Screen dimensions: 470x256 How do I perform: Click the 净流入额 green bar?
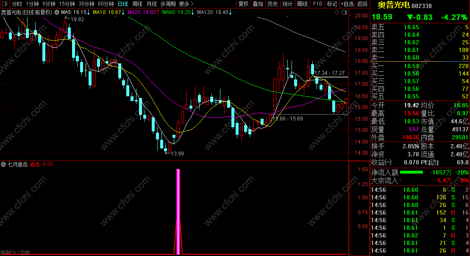tap(412, 172)
